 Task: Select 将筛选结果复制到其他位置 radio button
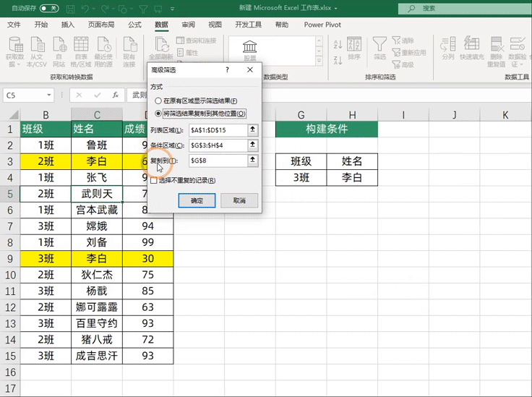click(x=158, y=114)
